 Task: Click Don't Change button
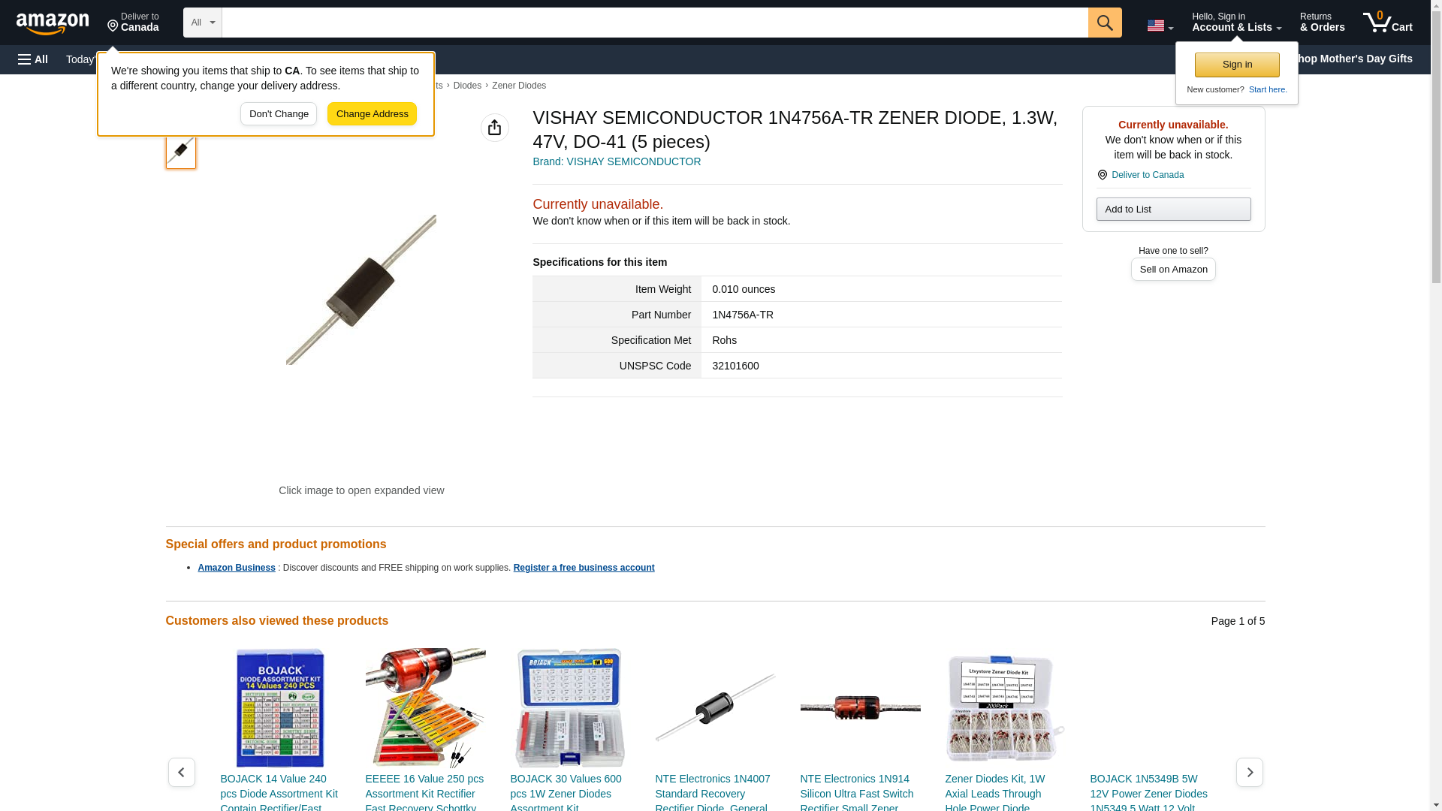coord(279,114)
